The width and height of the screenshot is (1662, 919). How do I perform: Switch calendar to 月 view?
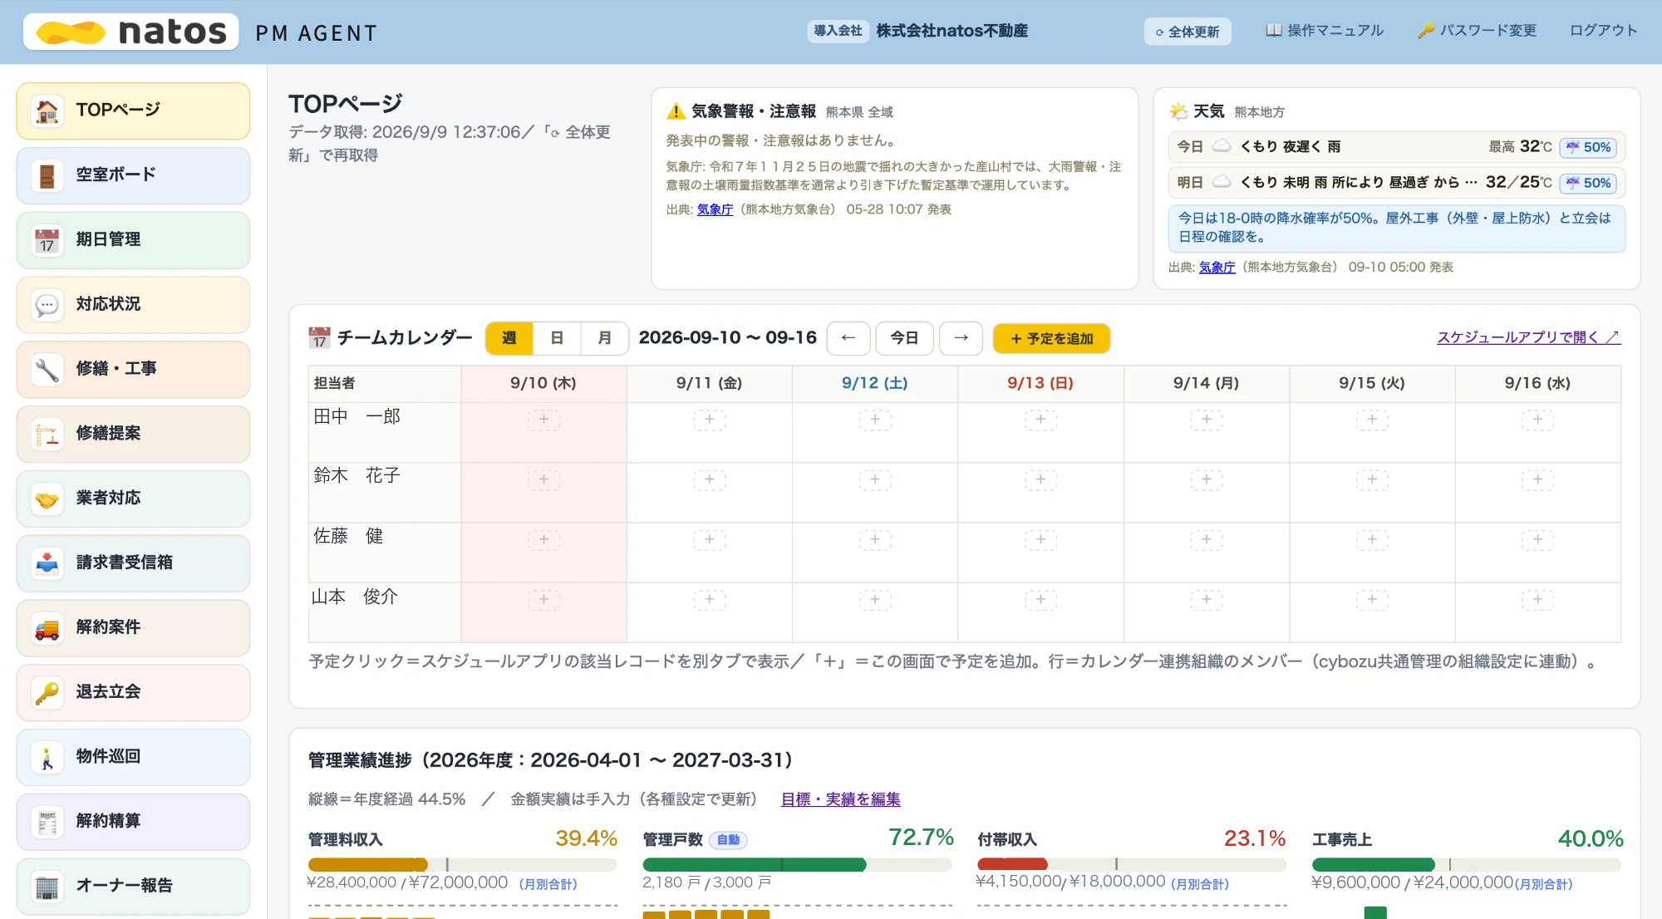click(x=604, y=338)
